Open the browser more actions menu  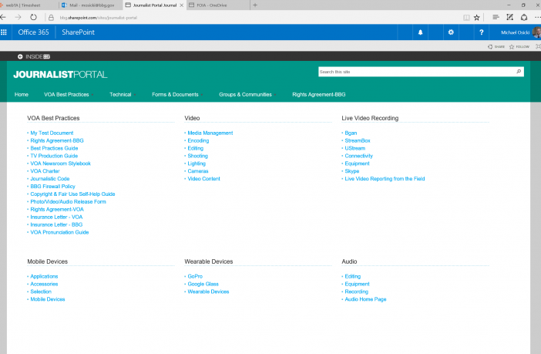tap(538, 17)
